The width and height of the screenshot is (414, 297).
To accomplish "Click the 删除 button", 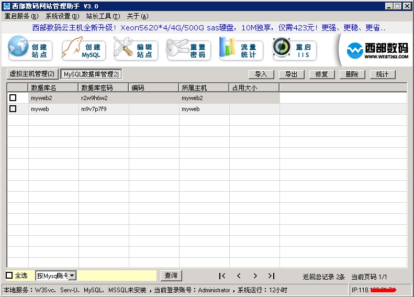I will coord(352,74).
